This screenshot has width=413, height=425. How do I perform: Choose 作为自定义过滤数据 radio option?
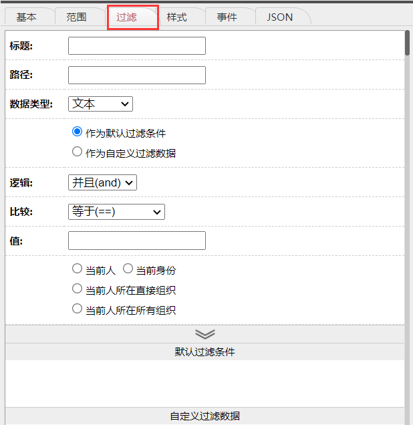(x=77, y=152)
